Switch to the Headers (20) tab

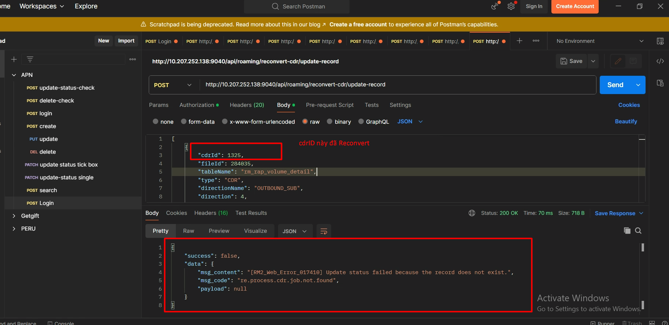coord(247,105)
